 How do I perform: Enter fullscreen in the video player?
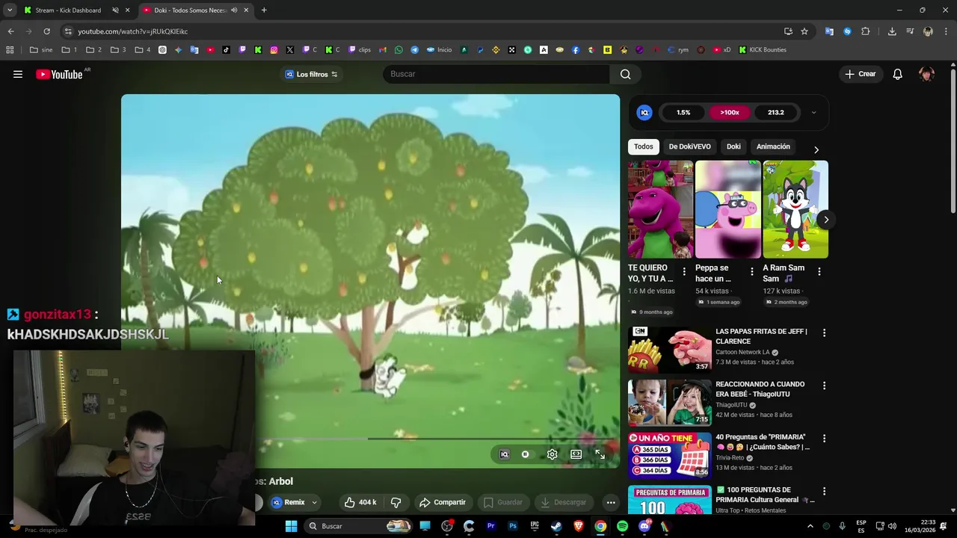pyautogui.click(x=600, y=454)
